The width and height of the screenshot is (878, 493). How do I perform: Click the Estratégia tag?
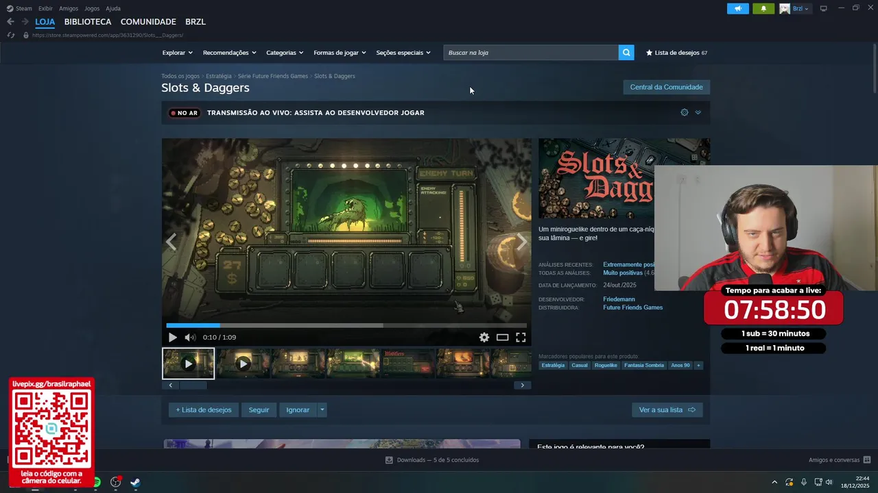(553, 365)
